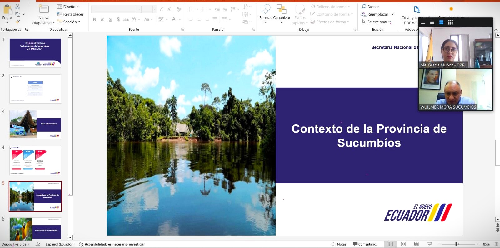Click the Restablecer slide reset button
Viewport: 500px width, 248px height.
[70, 14]
